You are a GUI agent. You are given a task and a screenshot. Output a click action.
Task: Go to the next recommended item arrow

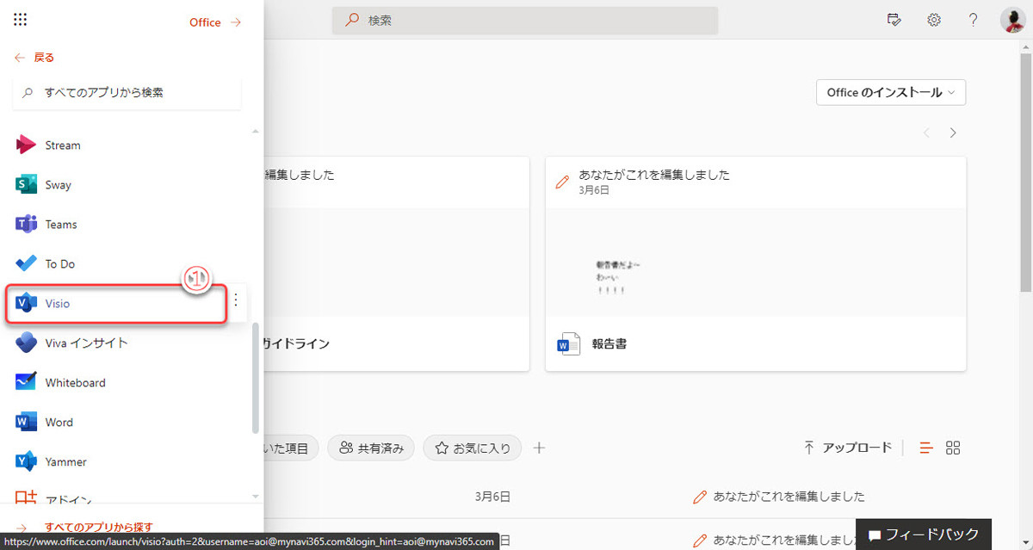(x=953, y=133)
